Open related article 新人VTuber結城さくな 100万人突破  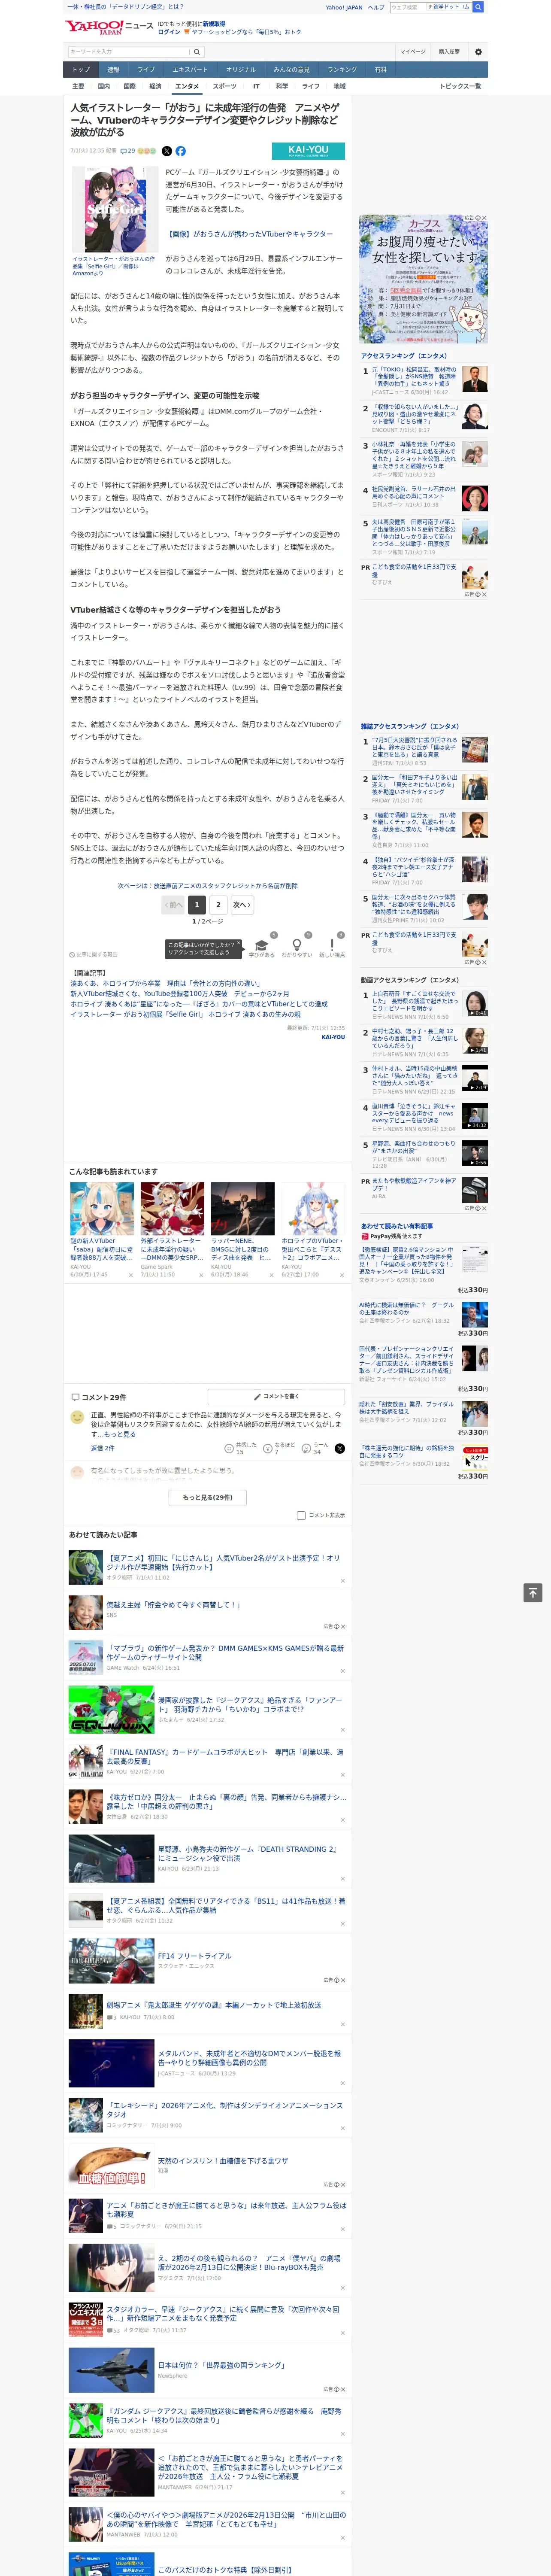click(179, 993)
